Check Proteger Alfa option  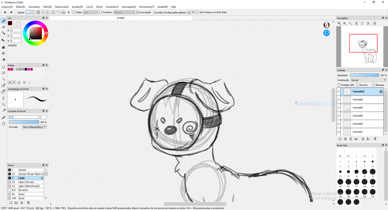click(339, 85)
